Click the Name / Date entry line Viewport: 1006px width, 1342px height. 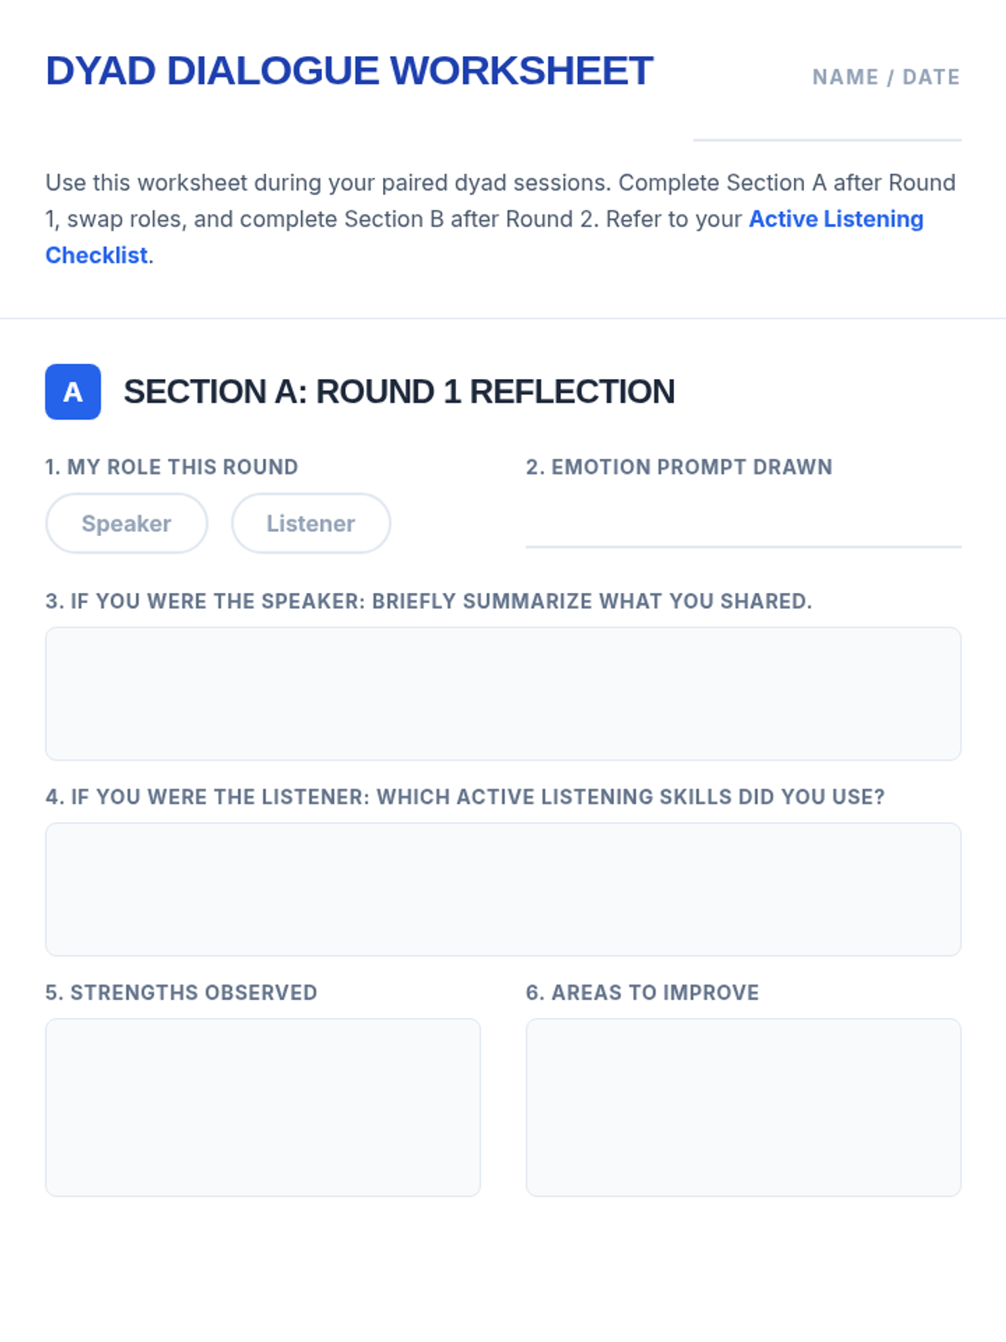[x=827, y=126]
